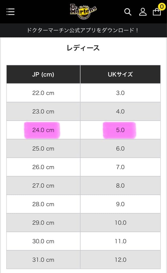Click the UK size 12.0 cell

coord(120,260)
